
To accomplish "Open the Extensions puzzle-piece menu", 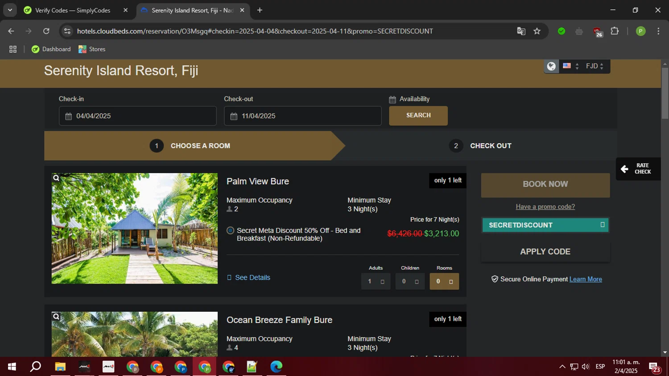I will (615, 31).
